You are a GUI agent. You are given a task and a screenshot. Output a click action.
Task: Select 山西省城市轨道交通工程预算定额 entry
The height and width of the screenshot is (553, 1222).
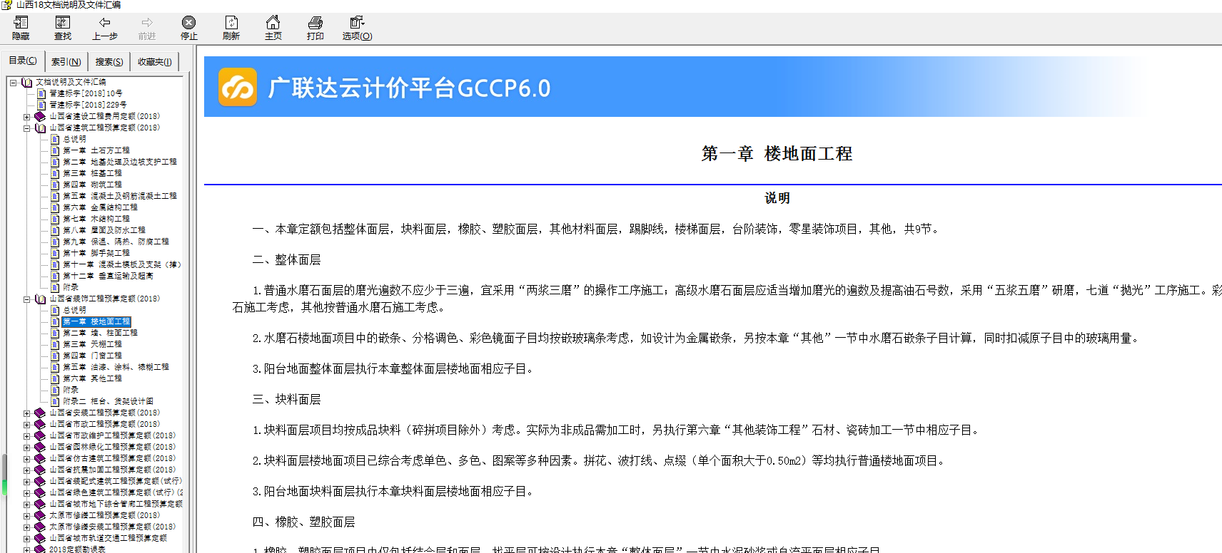pos(108,538)
